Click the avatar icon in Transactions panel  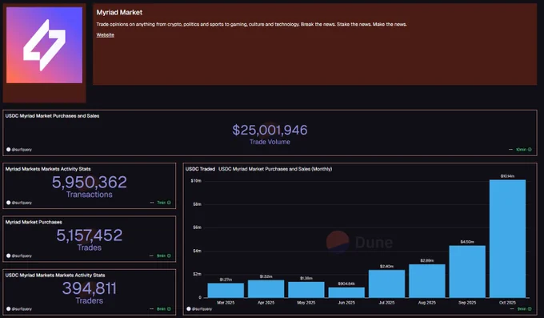point(8,203)
